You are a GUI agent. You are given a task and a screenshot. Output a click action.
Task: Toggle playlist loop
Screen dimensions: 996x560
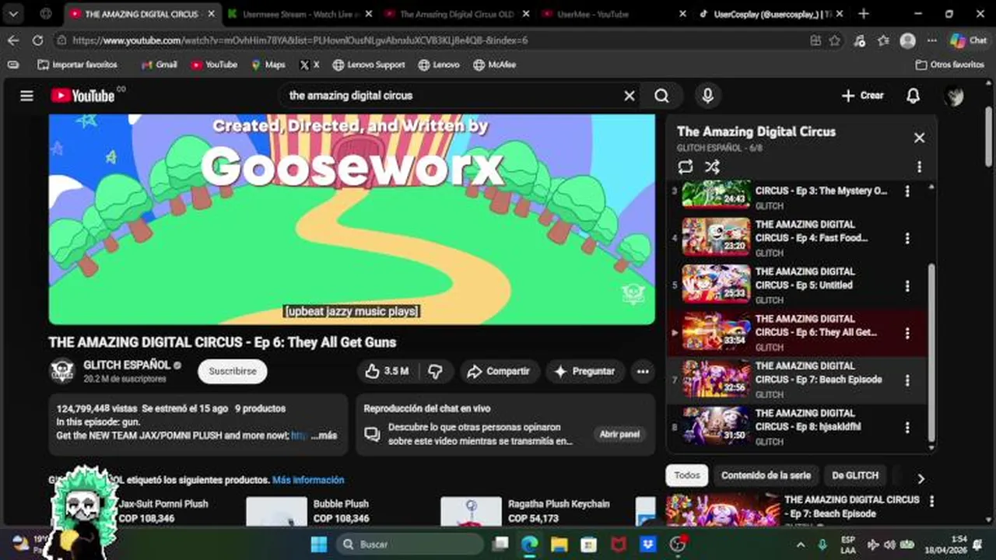click(x=686, y=167)
